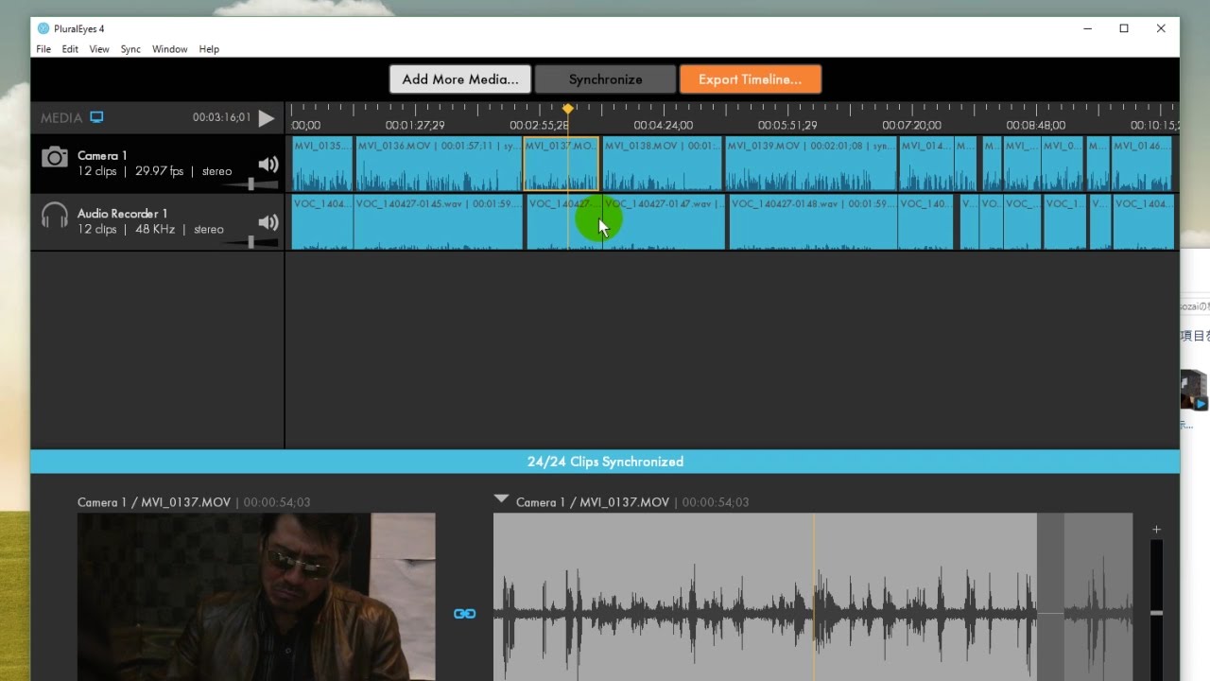The height and width of the screenshot is (681, 1210).
Task: Open the Window menu
Action: click(170, 49)
